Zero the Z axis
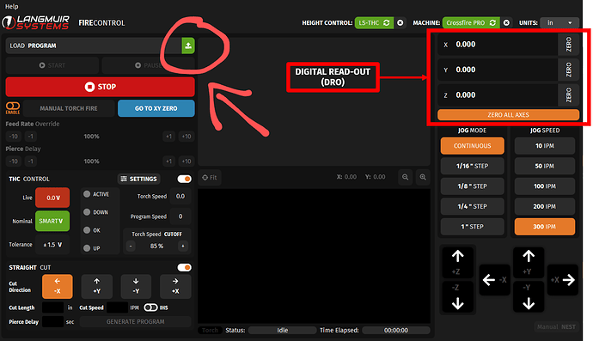Screen dimensions: 593x341 (568, 94)
